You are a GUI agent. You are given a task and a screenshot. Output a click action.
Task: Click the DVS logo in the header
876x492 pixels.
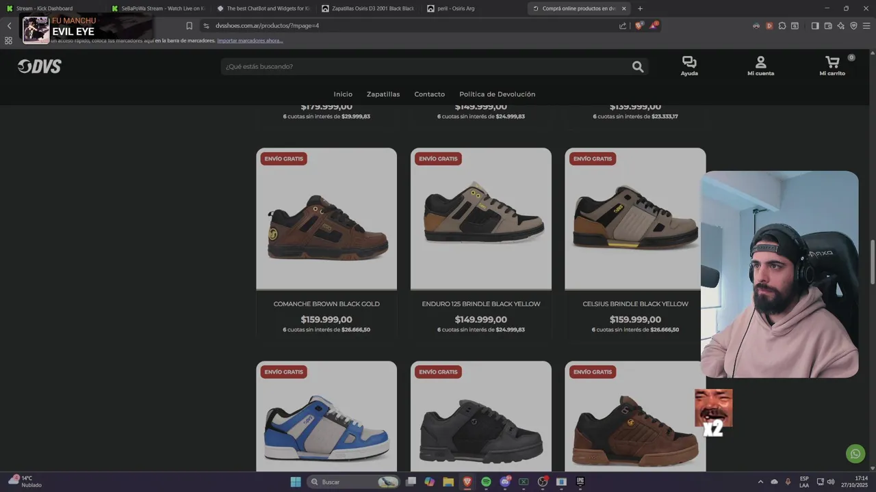[x=40, y=66]
